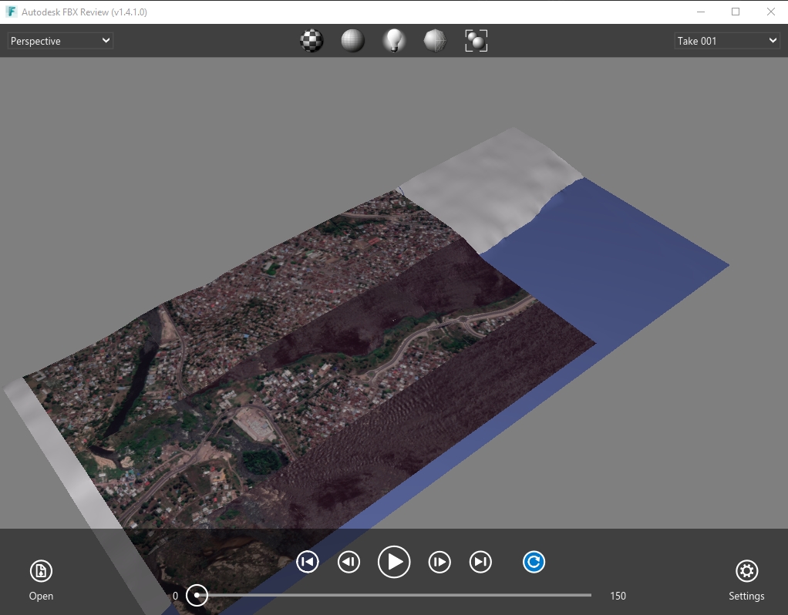
Task: Click the frame all objects icon
Action: point(477,41)
